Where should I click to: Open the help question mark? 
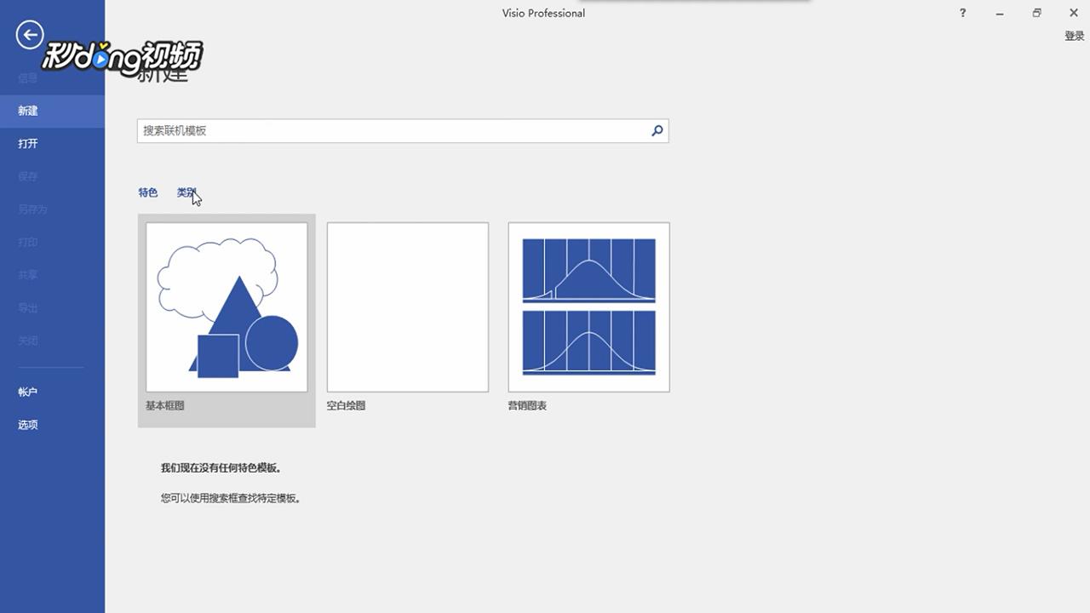(963, 13)
